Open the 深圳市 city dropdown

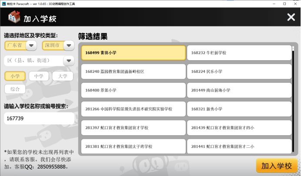click(x=69, y=46)
